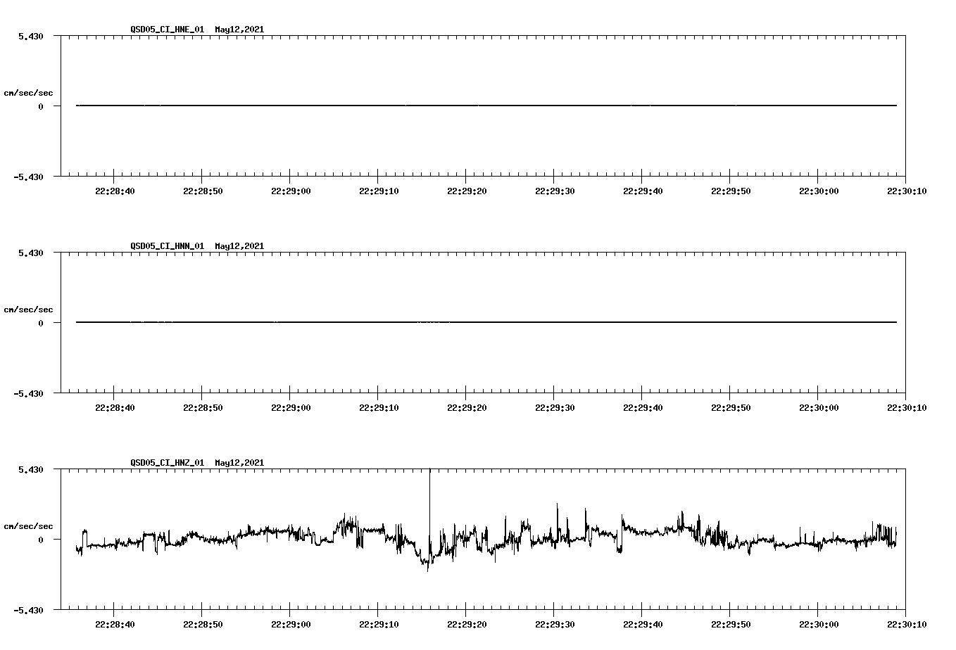Click the QSD05_CI_HNN_01 May12,2021 plot title
Image resolution: width=956 pixels, height=650 pixels.
tap(197, 246)
